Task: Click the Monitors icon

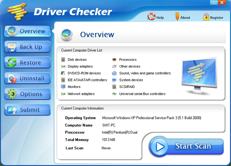Action: tap(63, 87)
